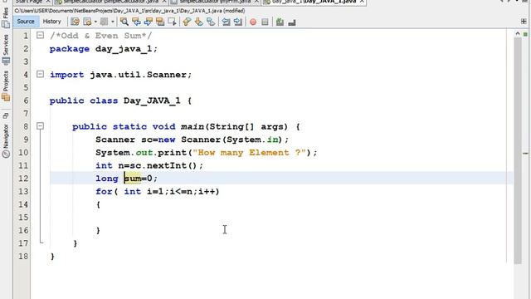531x299 pixels.
Task: Click 'java.util.Scanner' on line 4
Action: [138, 75]
